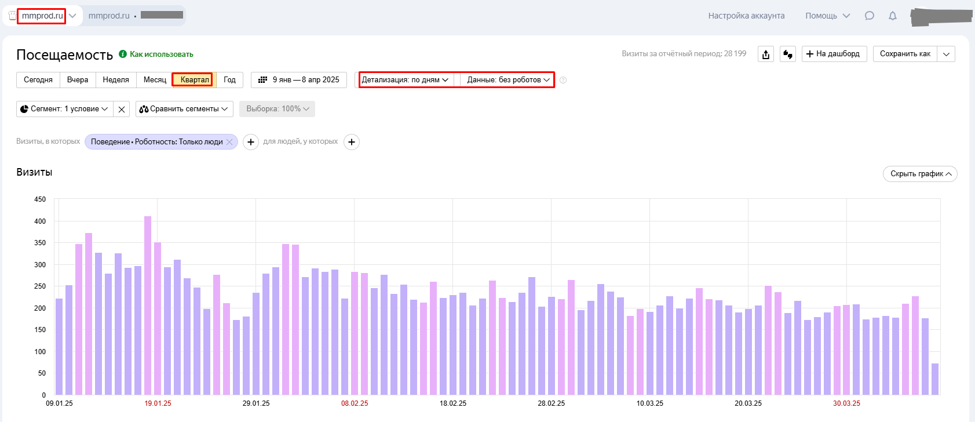Click the export report icon
Screen dimensions: 975x422
[x=766, y=54]
